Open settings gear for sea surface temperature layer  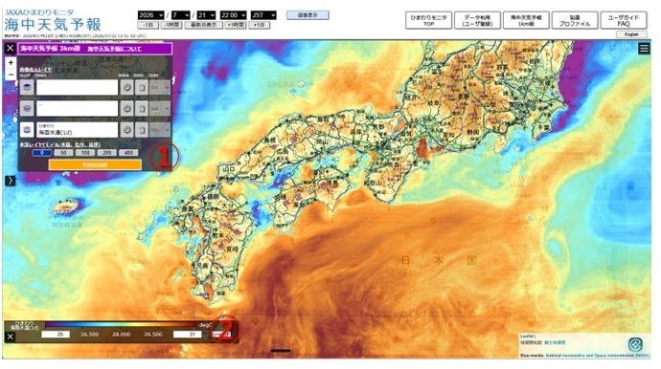click(126, 130)
